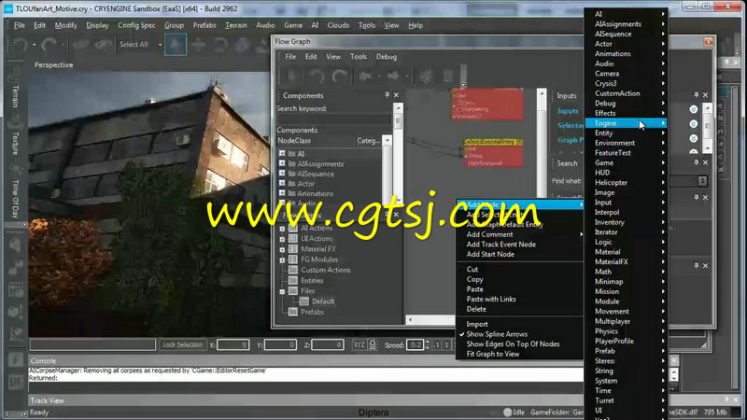Toggle Show Spline Arrows option
Image resolution: width=747 pixels, height=420 pixels.
coord(497,334)
